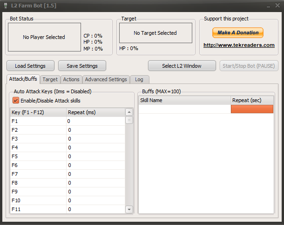This screenshot has width=284, height=225.
Task: Minimize the L2 Farm Bot window
Action: pyautogui.click(x=269, y=5)
